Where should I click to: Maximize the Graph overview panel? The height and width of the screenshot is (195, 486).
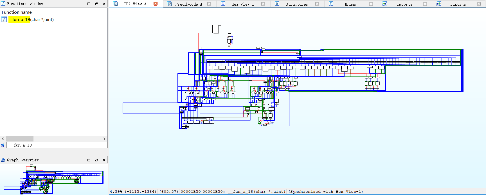pos(89,160)
